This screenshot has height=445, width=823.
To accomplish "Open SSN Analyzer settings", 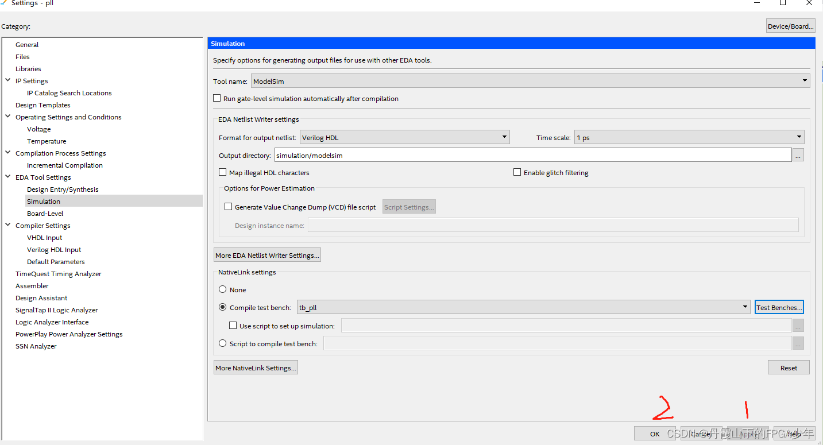I will pyautogui.click(x=36, y=346).
